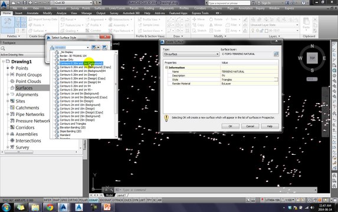This screenshot has width=338, height=212.
Task: Open the Alignments menu in the menu bar
Action: coord(166,8)
